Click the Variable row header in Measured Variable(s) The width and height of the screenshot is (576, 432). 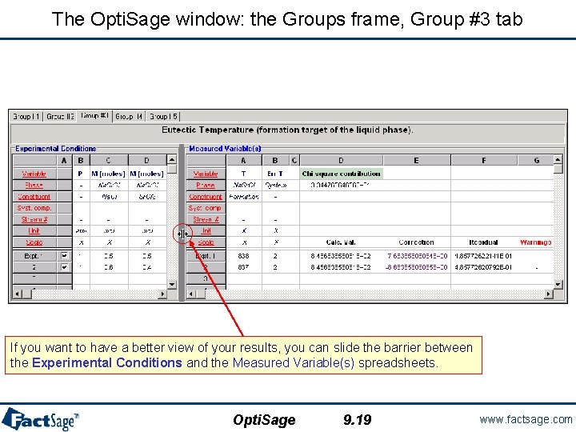(206, 174)
